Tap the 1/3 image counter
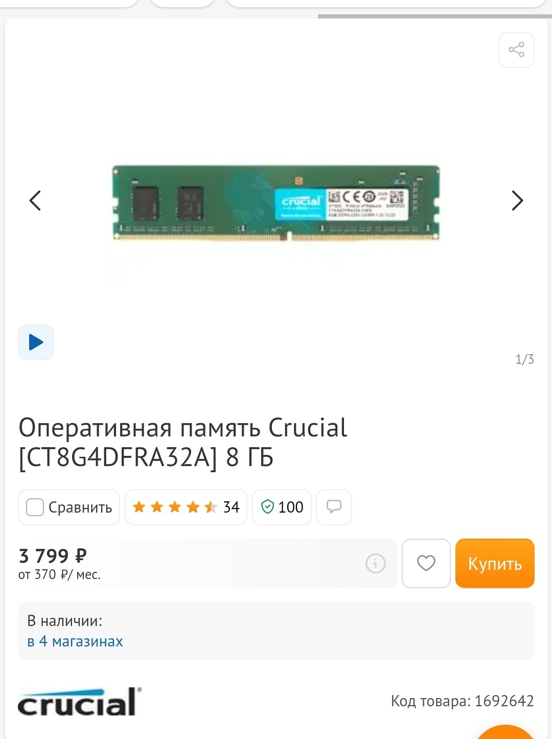This screenshot has width=552, height=739. (524, 359)
